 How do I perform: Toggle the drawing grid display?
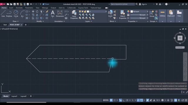(x=111, y=100)
